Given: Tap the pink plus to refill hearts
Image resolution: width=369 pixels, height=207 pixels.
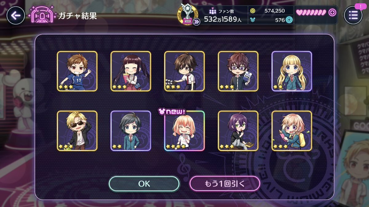Looking at the screenshot, I should pyautogui.click(x=332, y=13).
